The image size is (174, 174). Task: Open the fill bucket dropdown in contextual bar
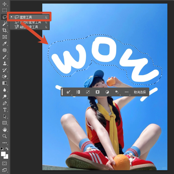[x=117, y=92]
